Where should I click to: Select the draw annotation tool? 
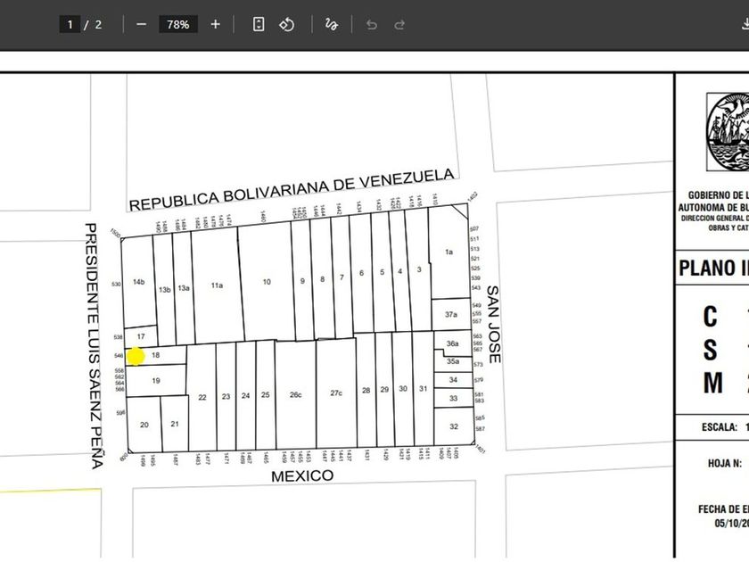click(x=332, y=24)
